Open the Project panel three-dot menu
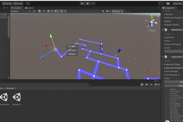The width and height of the screenshot is (183, 122). tap(158, 81)
